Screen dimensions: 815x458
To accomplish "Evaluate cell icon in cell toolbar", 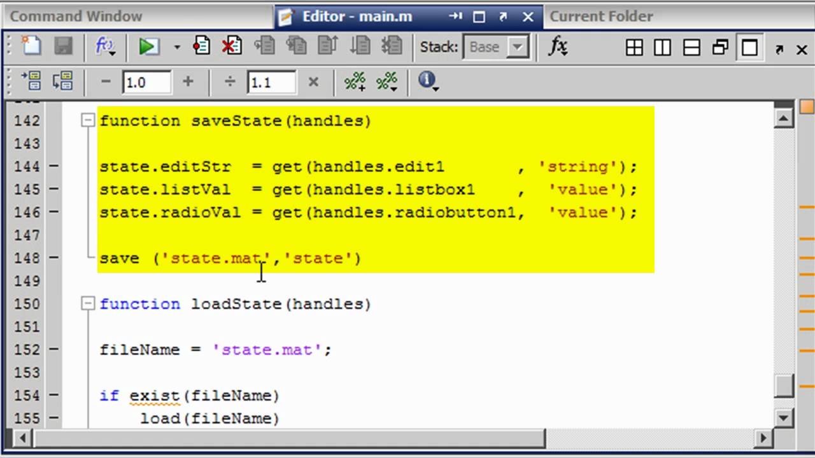I will (31, 81).
